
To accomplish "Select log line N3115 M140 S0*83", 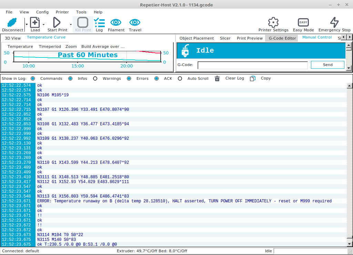I will point(57,240).
